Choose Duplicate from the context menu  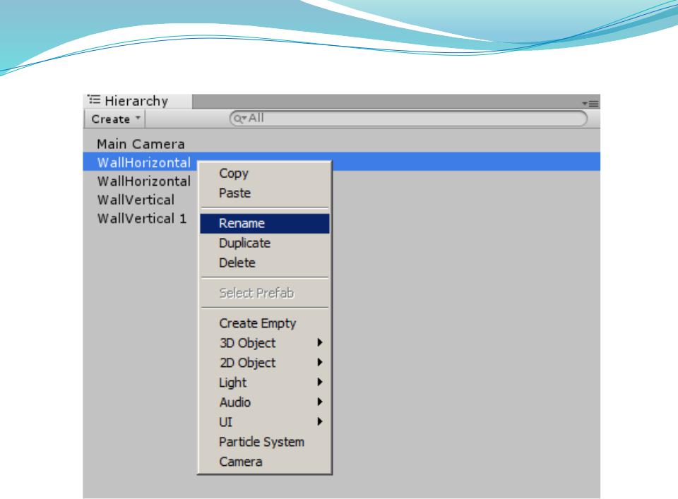click(265, 243)
